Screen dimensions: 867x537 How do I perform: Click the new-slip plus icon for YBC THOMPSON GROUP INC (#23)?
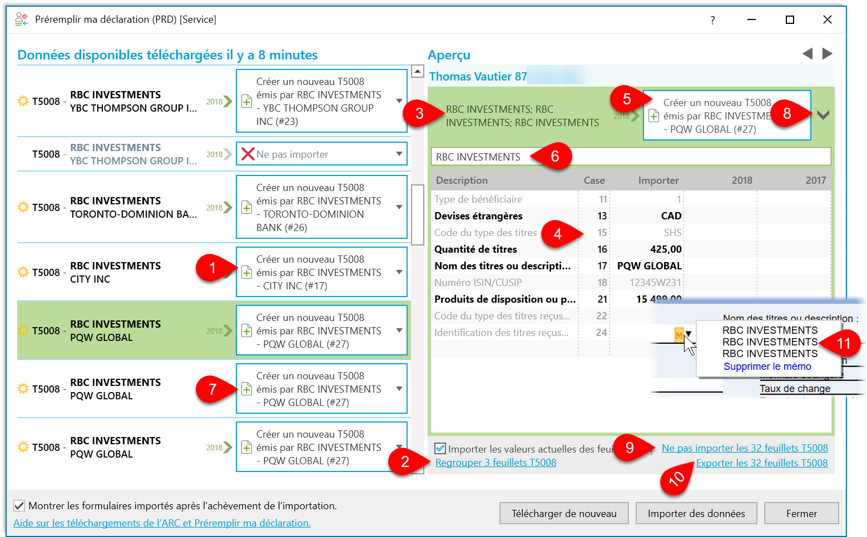pyautogui.click(x=246, y=102)
